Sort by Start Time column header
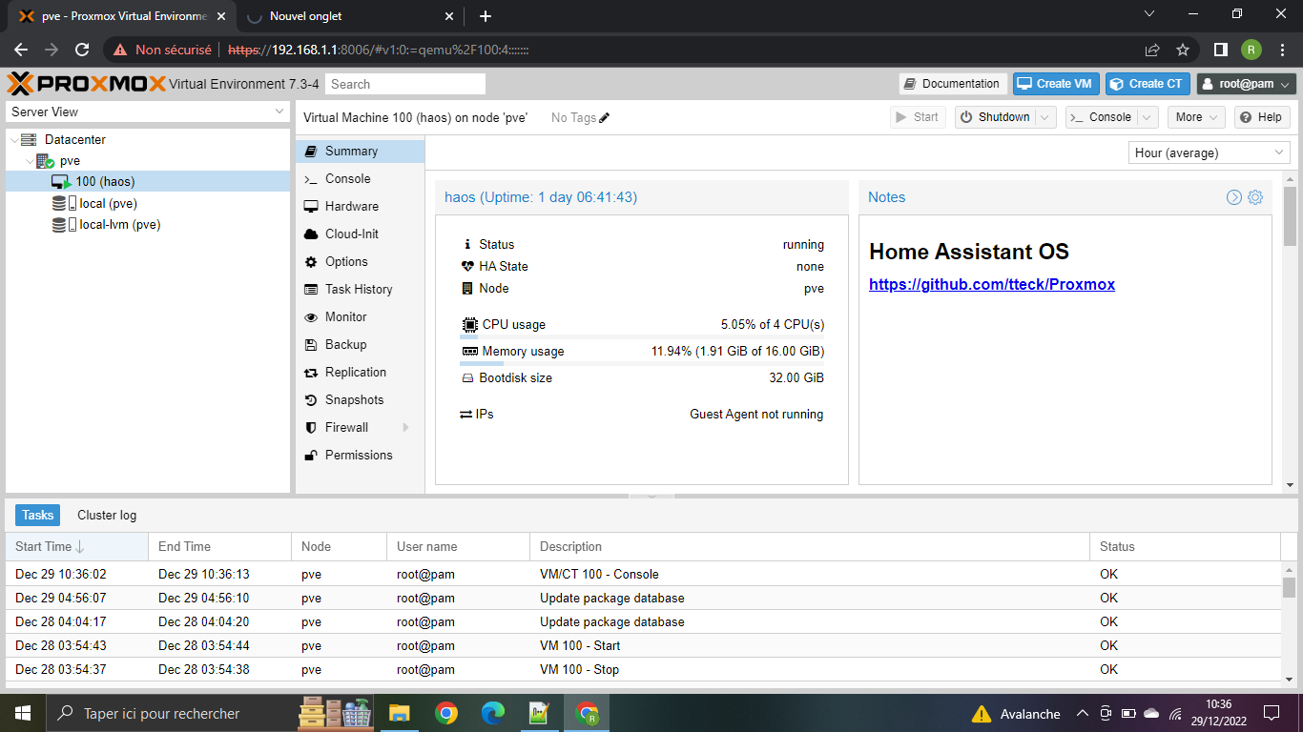Image resolution: width=1303 pixels, height=732 pixels. coord(76,546)
